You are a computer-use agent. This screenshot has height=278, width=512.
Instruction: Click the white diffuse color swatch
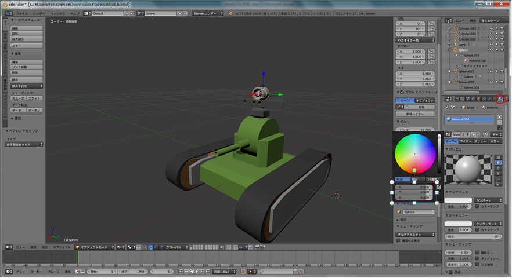pyautogui.click(x=458, y=200)
